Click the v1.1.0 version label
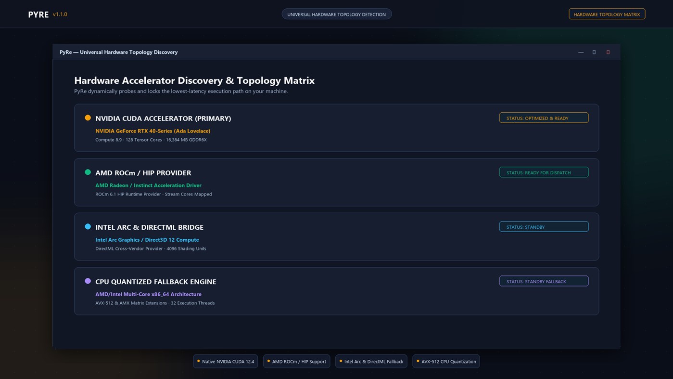Screen dimensions: 673x379 tap(60, 14)
